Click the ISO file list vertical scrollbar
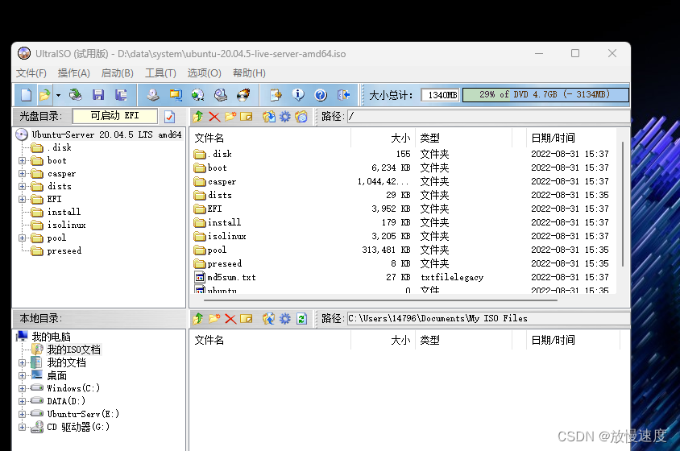The image size is (680, 451). point(623,204)
